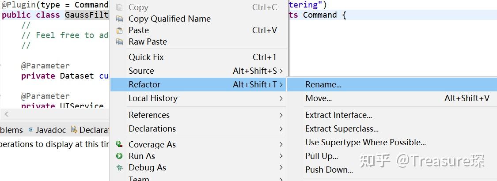Screen dimensions: 497x181
Task: Click the Raw Paste icon
Action: click(119, 42)
